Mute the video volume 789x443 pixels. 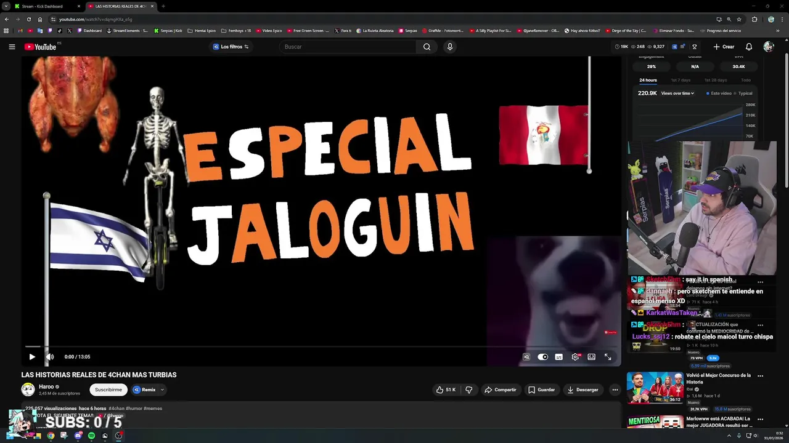(x=50, y=357)
